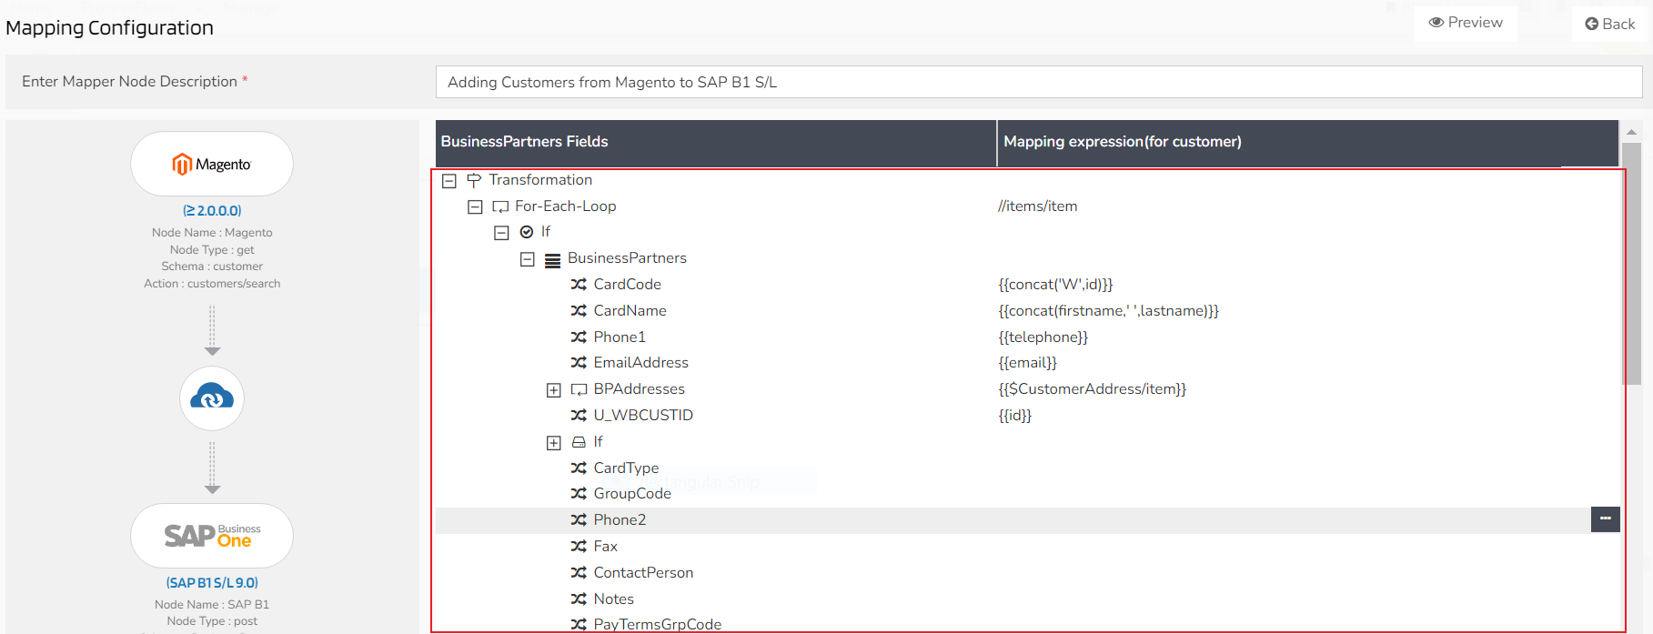Click the shuffle icon beside CardCode
This screenshot has height=634, width=1653.
579,285
